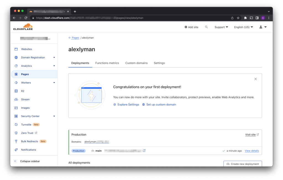283x180 pixels.
Task: Open search with the magnifier icon
Action: click(206, 27)
